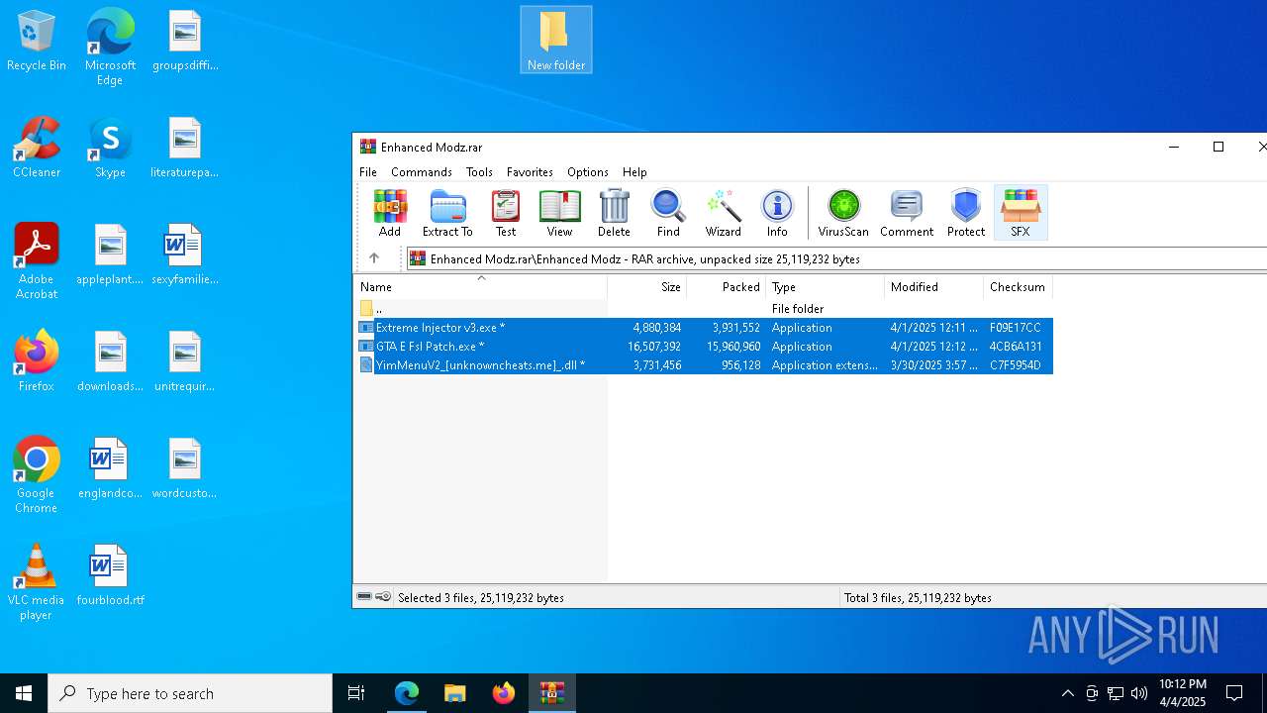This screenshot has width=1267, height=713.
Task: Start VirusScan on the archive
Action: coord(843,213)
